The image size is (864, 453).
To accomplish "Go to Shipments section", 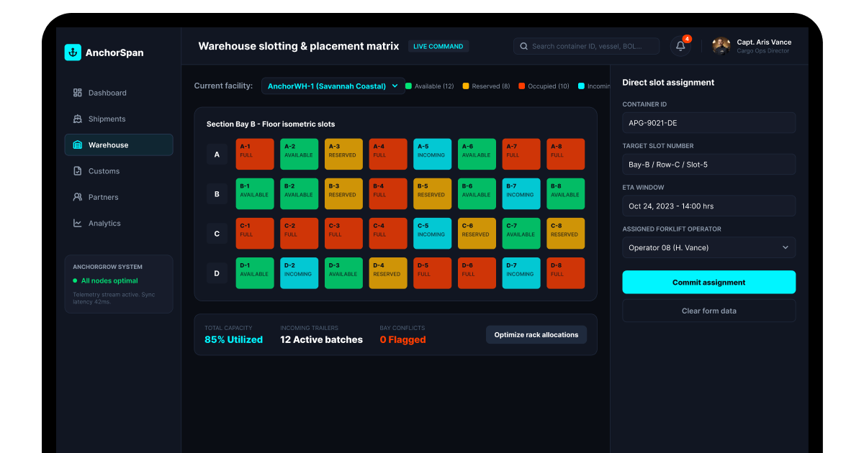I will pyautogui.click(x=119, y=119).
